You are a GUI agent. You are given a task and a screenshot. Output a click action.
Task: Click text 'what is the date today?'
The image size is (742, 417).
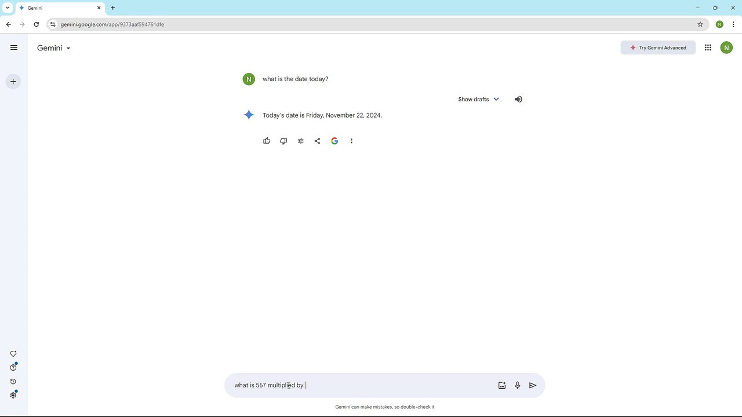coord(296,79)
